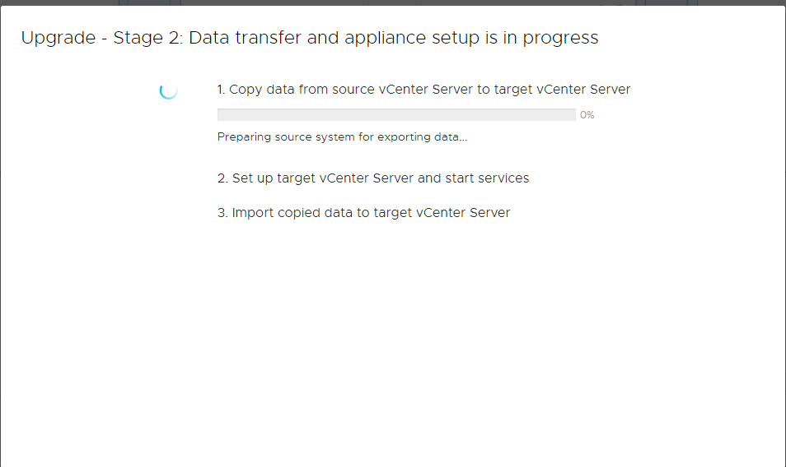Click number '3.' before Import step
786x467 pixels.
[222, 213]
